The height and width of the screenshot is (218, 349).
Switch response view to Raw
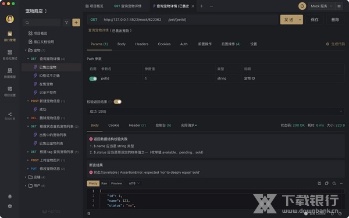(104, 183)
